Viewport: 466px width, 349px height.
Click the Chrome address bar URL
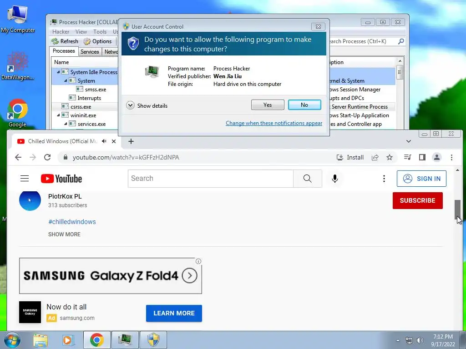coord(126,157)
